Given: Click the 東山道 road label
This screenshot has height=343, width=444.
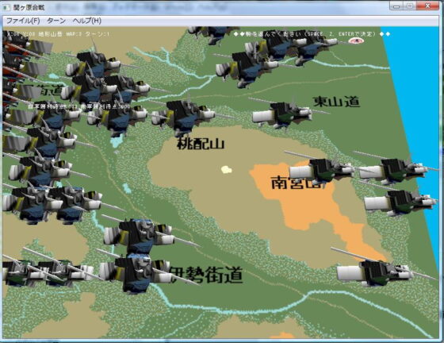Looking at the screenshot, I should tap(336, 102).
